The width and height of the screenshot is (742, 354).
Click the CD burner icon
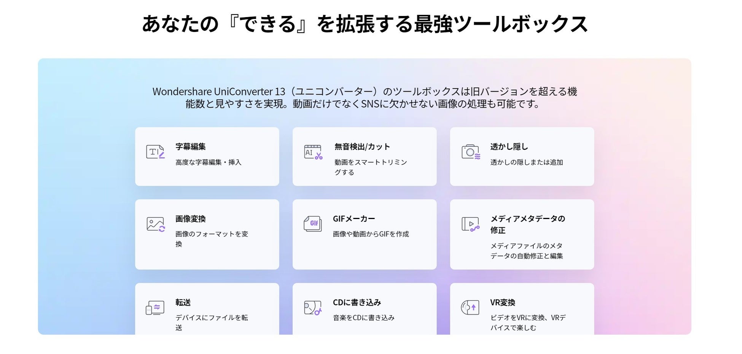click(x=313, y=308)
